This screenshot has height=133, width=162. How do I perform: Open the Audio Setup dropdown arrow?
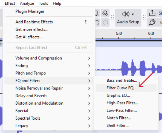[x=133, y=14]
